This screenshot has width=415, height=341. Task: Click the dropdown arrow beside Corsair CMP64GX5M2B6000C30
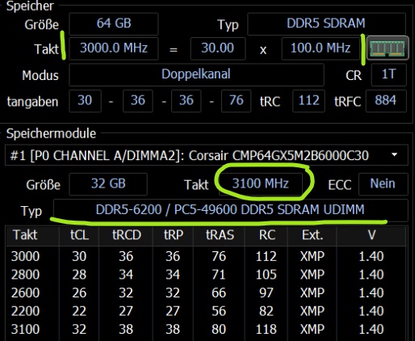394,155
